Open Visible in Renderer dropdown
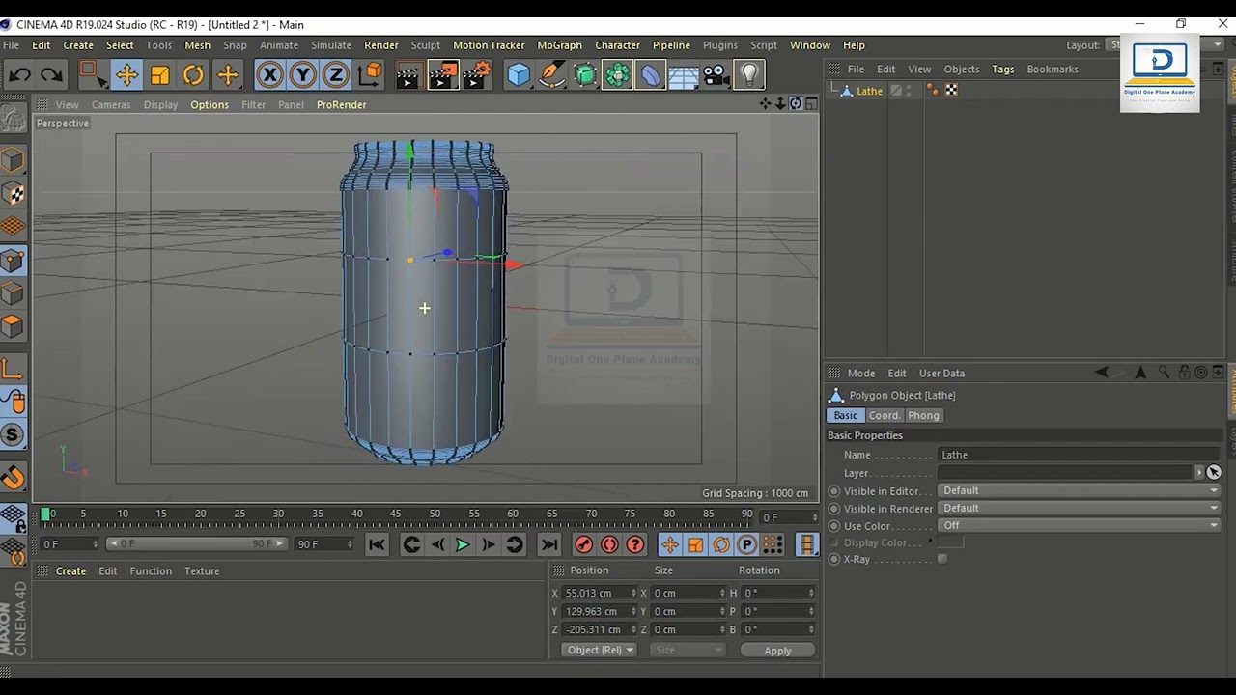The height and width of the screenshot is (695, 1236). 1081,508
